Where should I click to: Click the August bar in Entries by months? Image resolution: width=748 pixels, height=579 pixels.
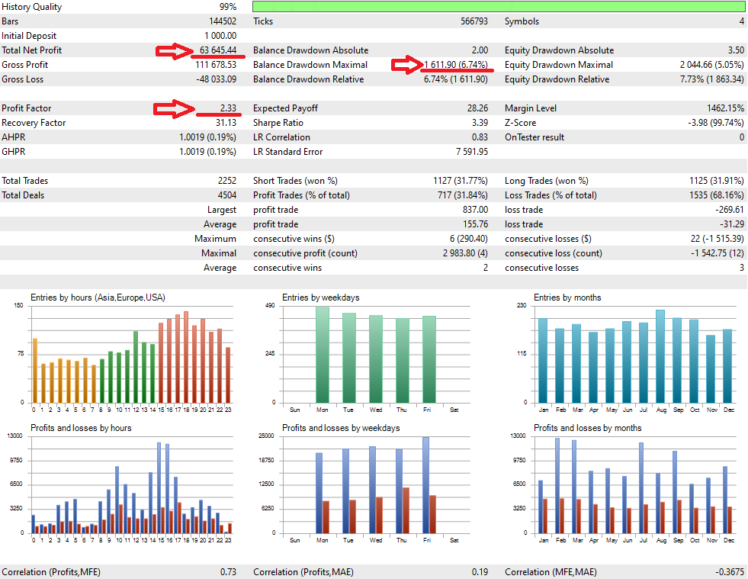point(660,356)
